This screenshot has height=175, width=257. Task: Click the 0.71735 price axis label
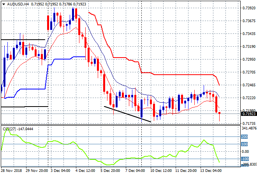point(249,123)
